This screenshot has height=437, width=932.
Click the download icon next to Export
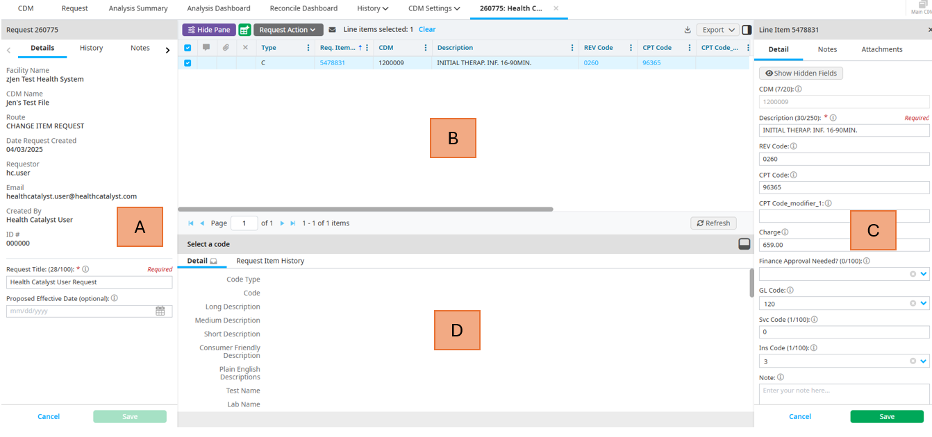click(688, 30)
